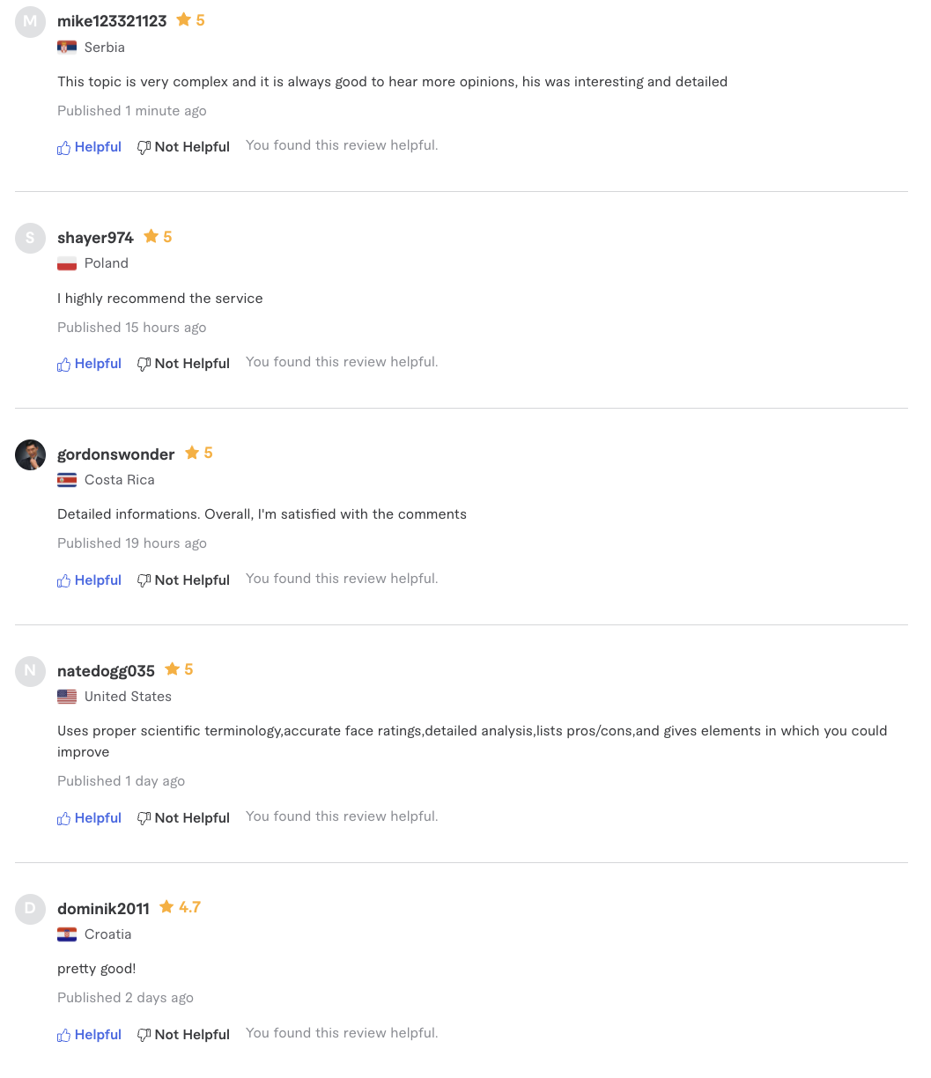Click the Poland flag icon
931x1078 pixels.
(67, 263)
